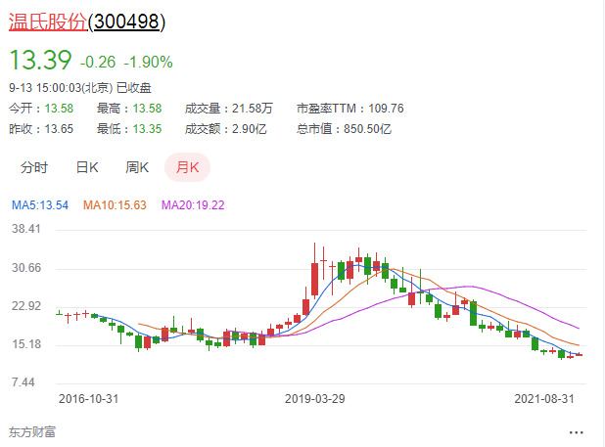The height and width of the screenshot is (447, 605).
Task: Open the three-dot more options menu
Action: (x=576, y=432)
